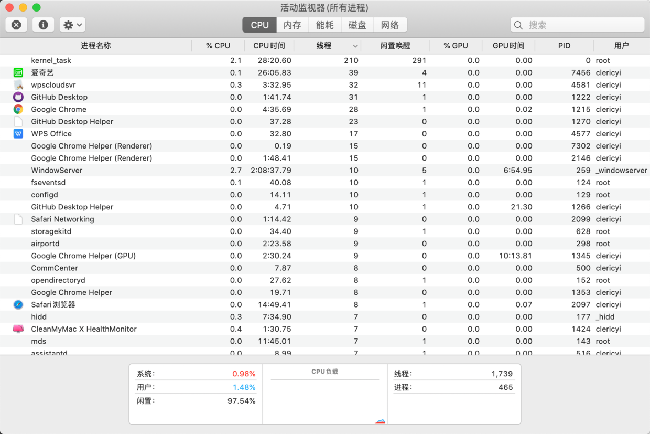Click the kernel_task thread count 210
Viewport: 650px width, 434px height.
(351, 60)
